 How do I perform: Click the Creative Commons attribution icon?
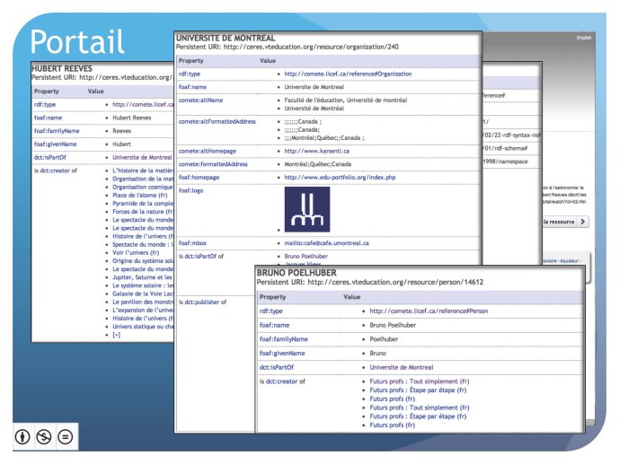click(x=22, y=437)
